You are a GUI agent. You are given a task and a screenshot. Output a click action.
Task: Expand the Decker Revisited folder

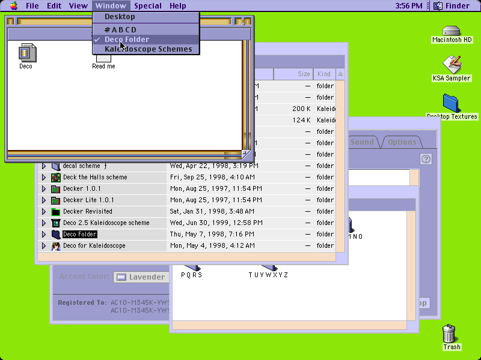tap(44, 211)
